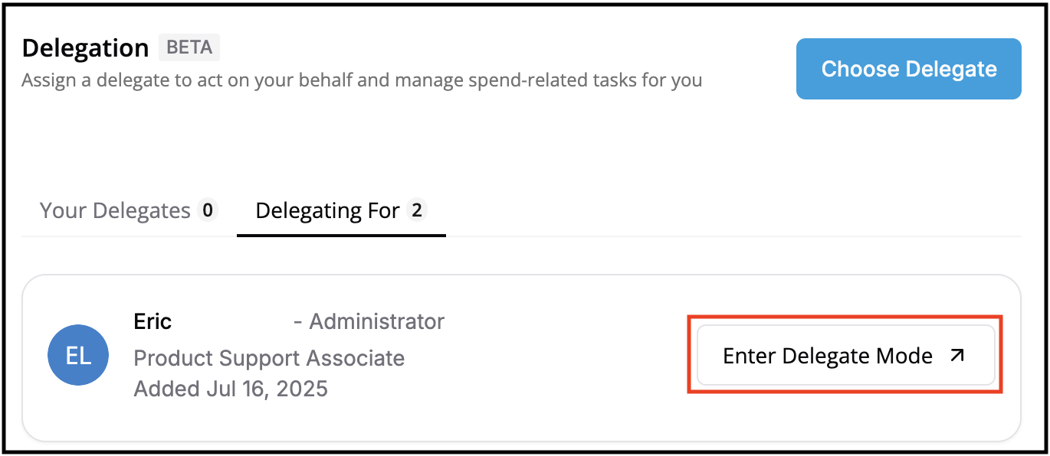This screenshot has height=456, width=1050.
Task: Click the underline beneath Delegating For tab
Action: (x=341, y=235)
